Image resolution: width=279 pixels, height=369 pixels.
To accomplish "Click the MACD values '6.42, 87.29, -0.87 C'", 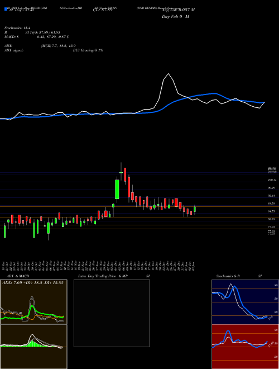I will click(x=53, y=37).
